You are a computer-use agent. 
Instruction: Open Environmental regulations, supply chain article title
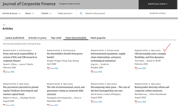108,57
